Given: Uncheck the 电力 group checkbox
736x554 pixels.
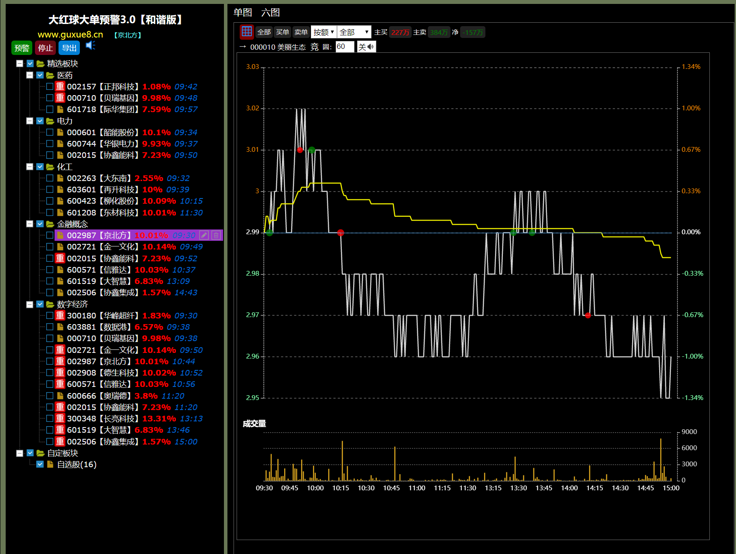Looking at the screenshot, I should (x=40, y=121).
